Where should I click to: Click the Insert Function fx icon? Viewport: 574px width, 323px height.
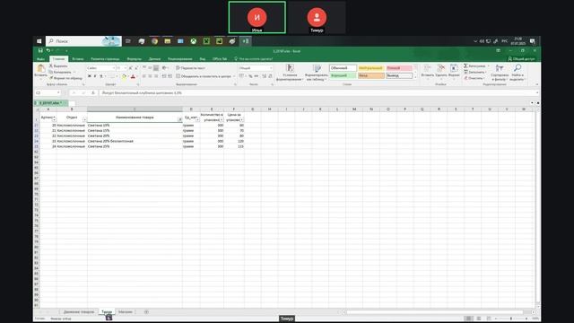pyautogui.click(x=93, y=93)
